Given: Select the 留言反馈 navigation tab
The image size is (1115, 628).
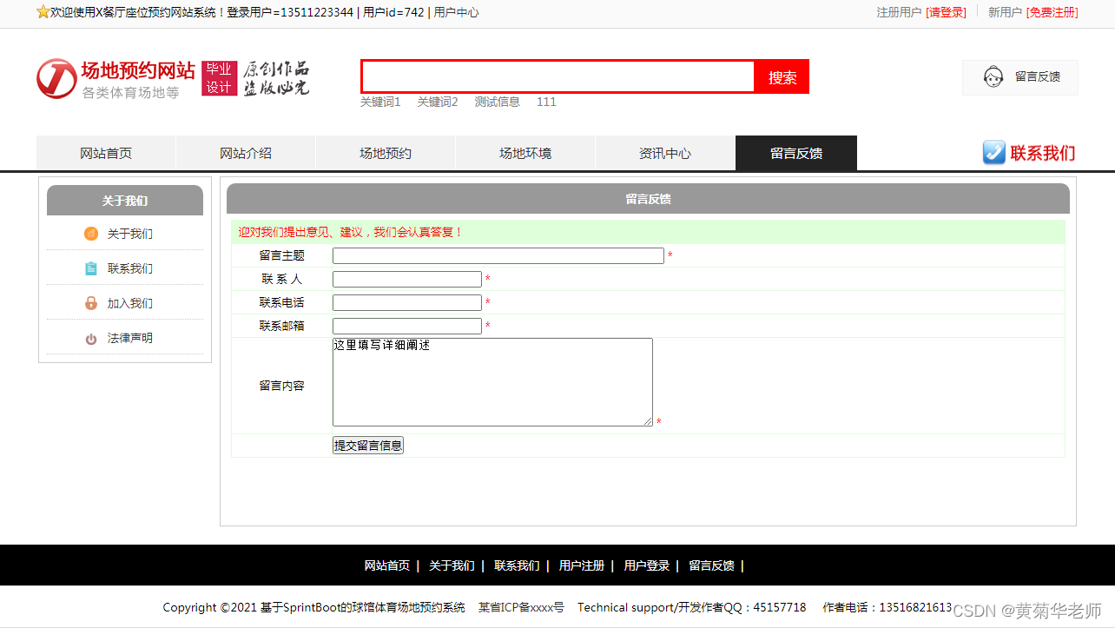Looking at the screenshot, I should (x=796, y=154).
